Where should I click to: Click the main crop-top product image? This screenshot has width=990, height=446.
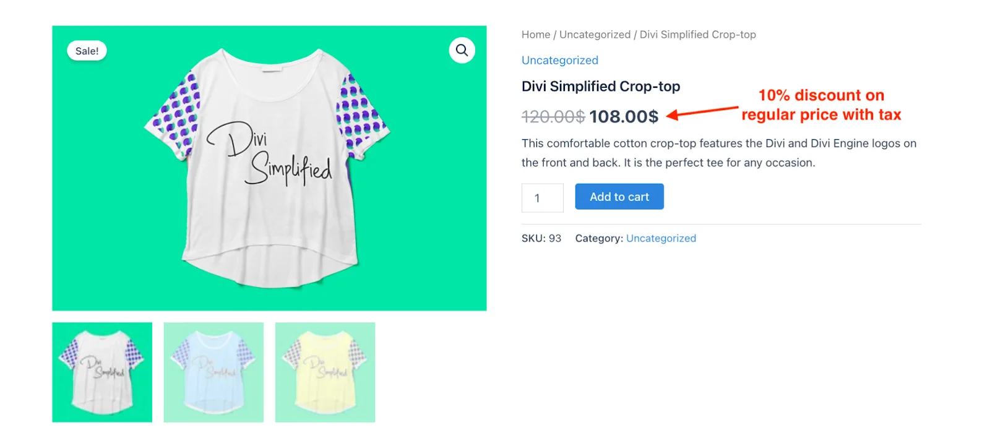click(x=269, y=168)
